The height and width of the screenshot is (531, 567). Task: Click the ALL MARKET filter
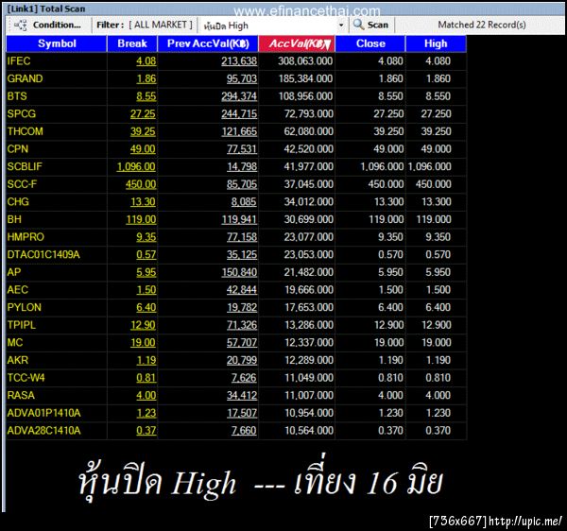161,25
